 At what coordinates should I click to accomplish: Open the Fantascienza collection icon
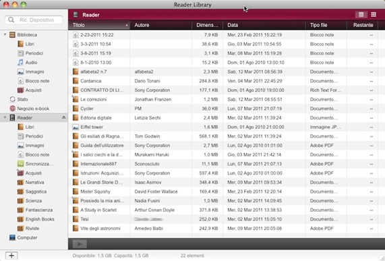tap(21, 210)
